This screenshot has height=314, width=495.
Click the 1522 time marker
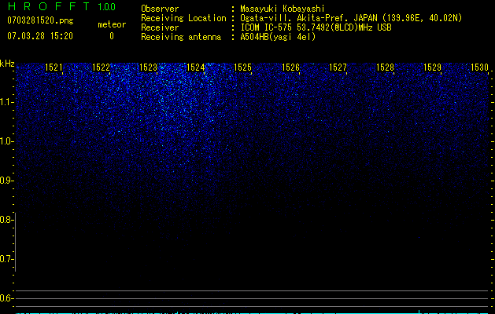(101, 68)
